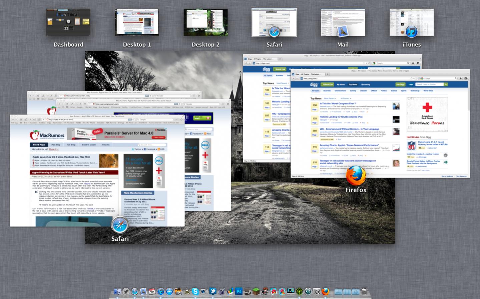This screenshot has height=299, width=480.
Task: Open 'Is This the Worst Congress Ever?' story
Action: point(338,104)
